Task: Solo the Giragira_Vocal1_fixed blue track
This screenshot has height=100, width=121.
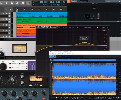Action: [6, 13]
